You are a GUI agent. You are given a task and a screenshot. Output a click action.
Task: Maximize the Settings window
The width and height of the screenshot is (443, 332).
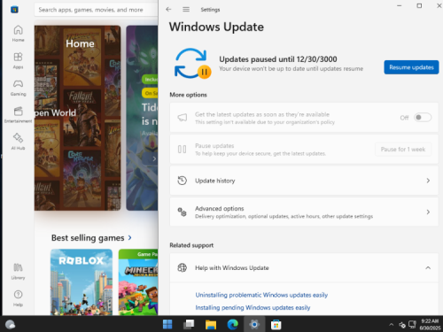[x=419, y=5]
